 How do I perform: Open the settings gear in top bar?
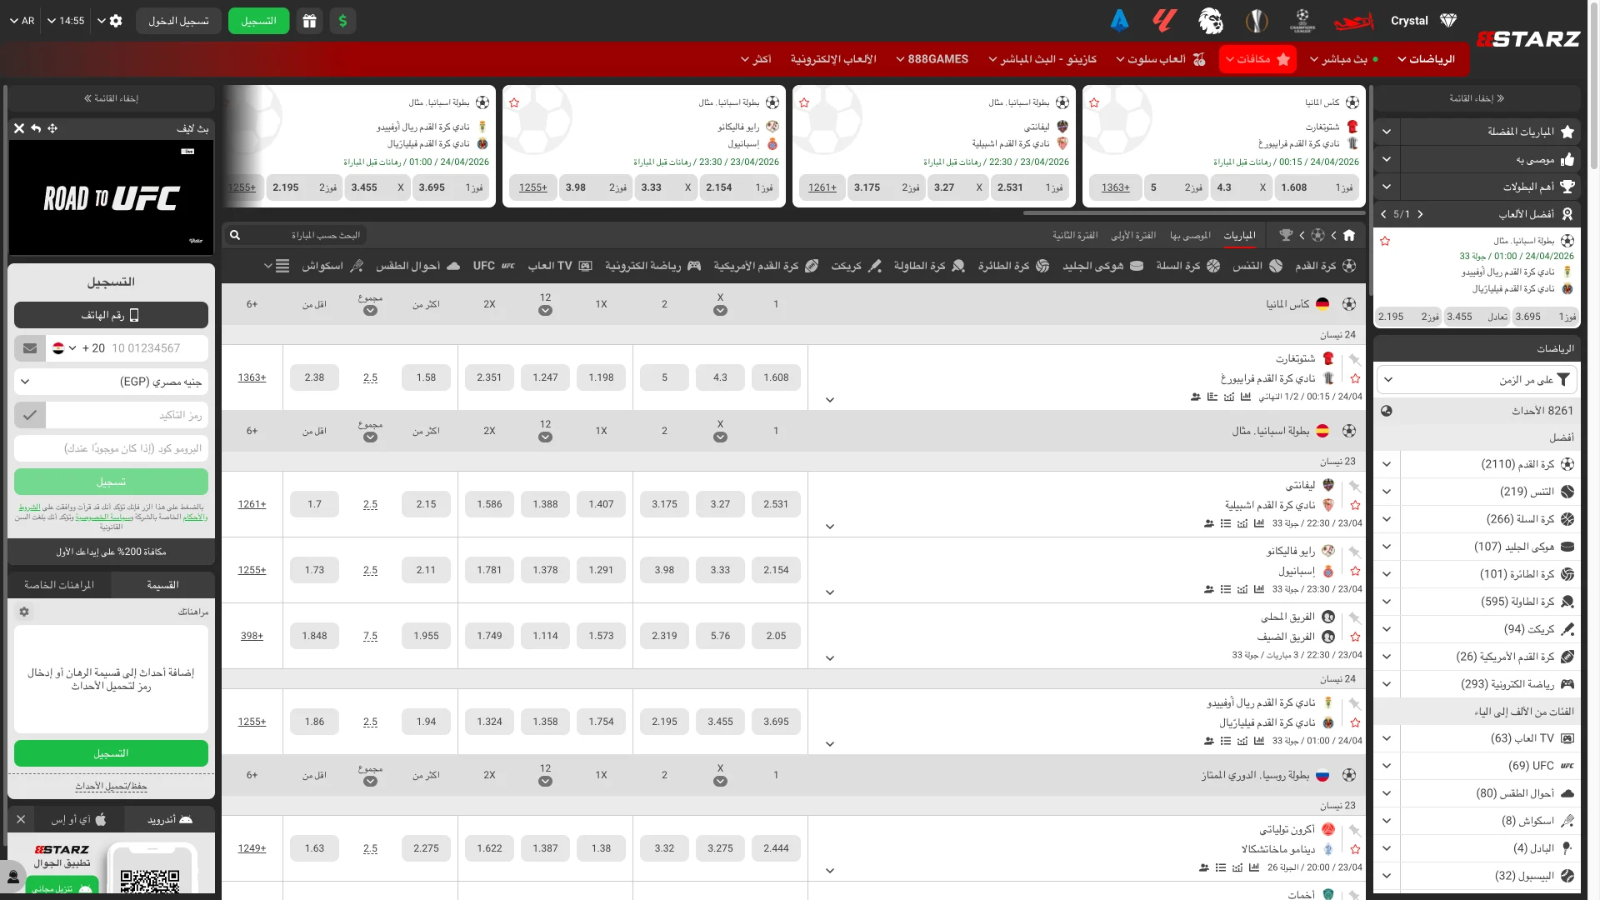116,21
